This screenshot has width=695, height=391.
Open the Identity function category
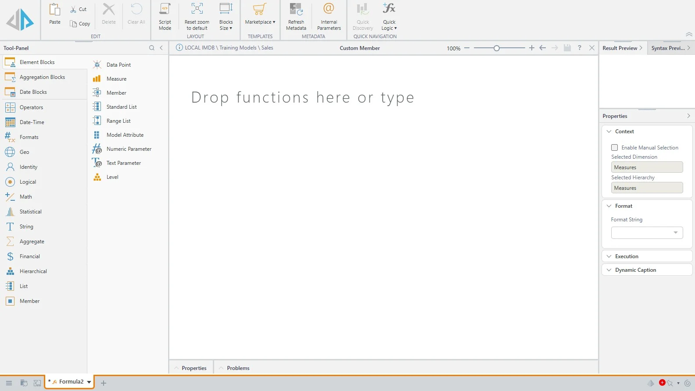point(44,167)
